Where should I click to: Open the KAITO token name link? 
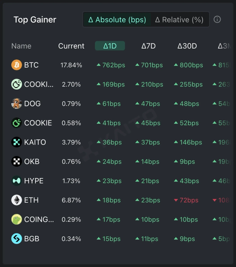(35, 142)
